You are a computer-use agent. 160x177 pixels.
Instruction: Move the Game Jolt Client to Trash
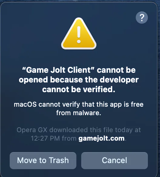[x=43, y=161]
